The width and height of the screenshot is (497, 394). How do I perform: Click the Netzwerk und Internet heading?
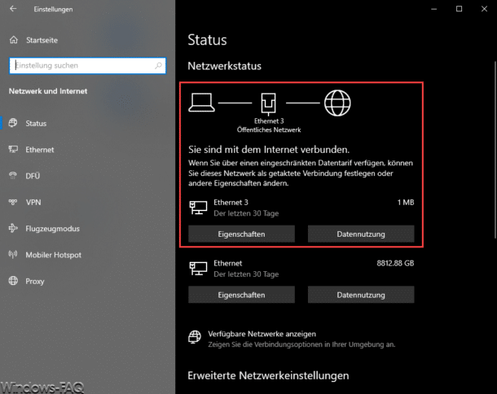tap(48, 91)
